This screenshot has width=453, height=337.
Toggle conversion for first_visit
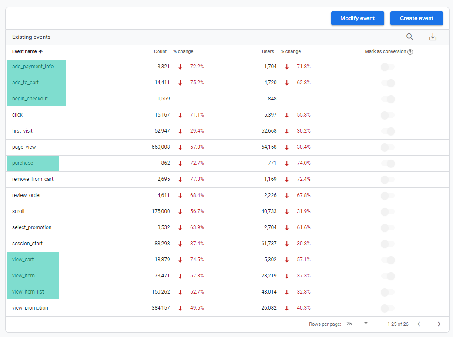388,131
